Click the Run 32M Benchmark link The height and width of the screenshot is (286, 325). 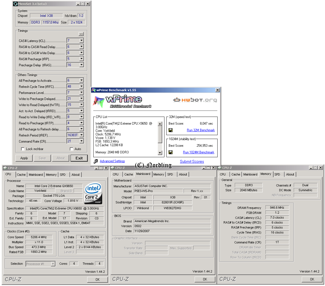pos(201,130)
